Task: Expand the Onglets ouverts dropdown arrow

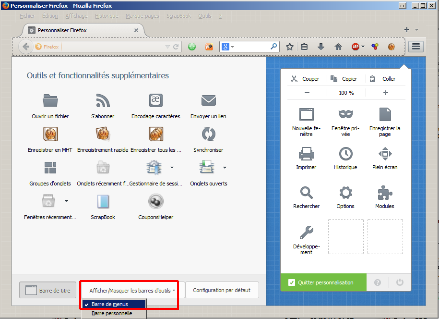Action: 225,168
